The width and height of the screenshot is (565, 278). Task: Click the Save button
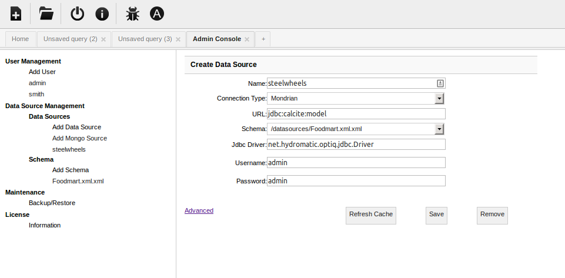point(436,215)
